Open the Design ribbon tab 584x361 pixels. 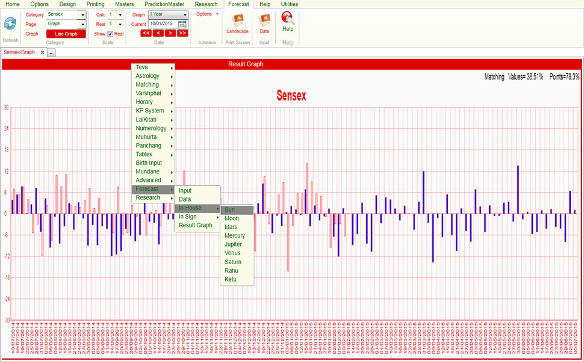click(67, 4)
